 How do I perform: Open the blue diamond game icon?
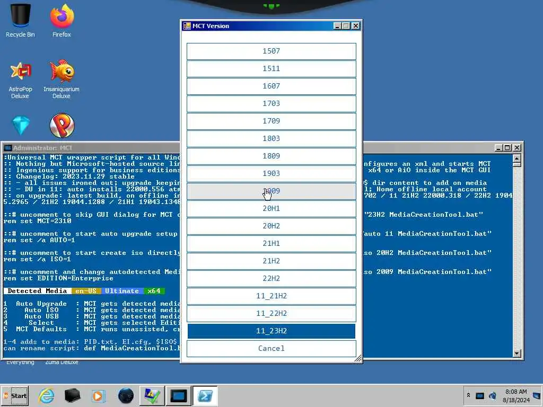pyautogui.click(x=21, y=125)
